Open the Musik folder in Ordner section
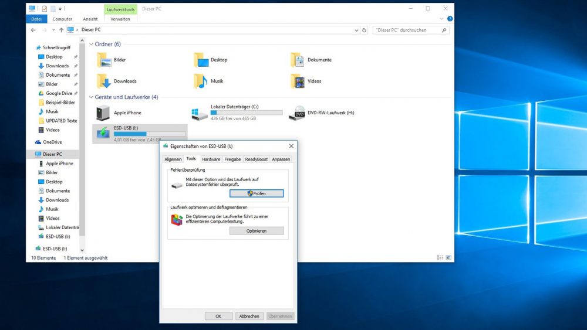Viewport: 587px width, 330px height. click(x=208, y=81)
